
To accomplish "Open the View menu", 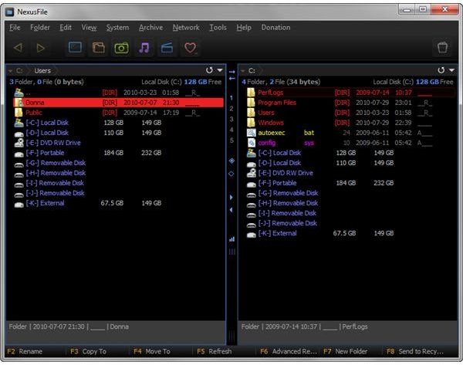I will click(89, 28).
